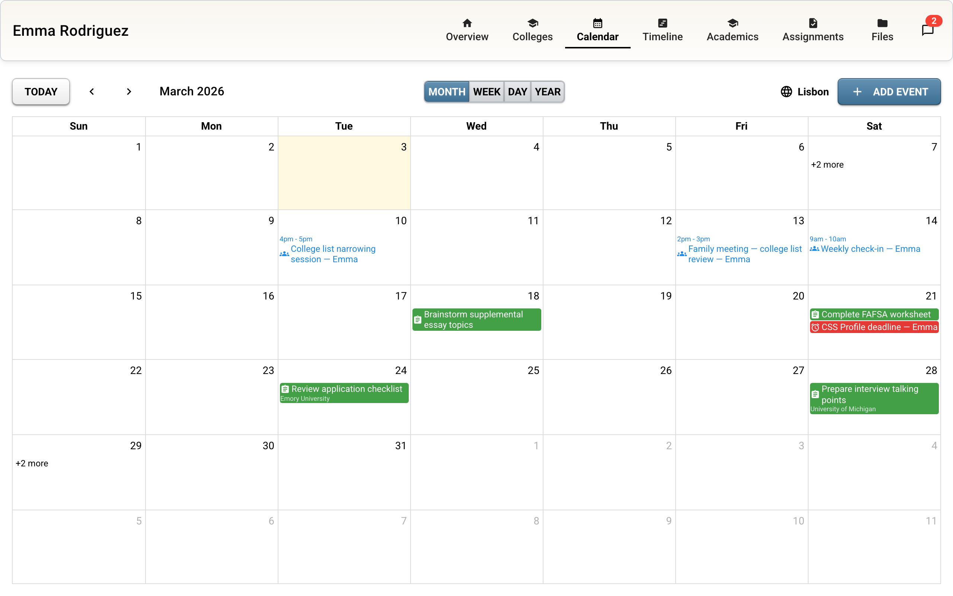Open the Lisbon timezone selector
This screenshot has height=596, width=953.
click(x=804, y=92)
